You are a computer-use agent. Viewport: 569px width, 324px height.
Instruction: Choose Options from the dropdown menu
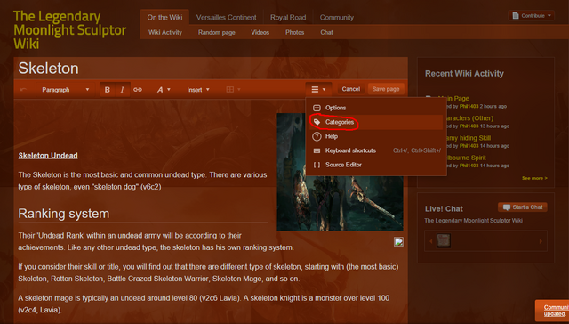[x=376, y=108]
